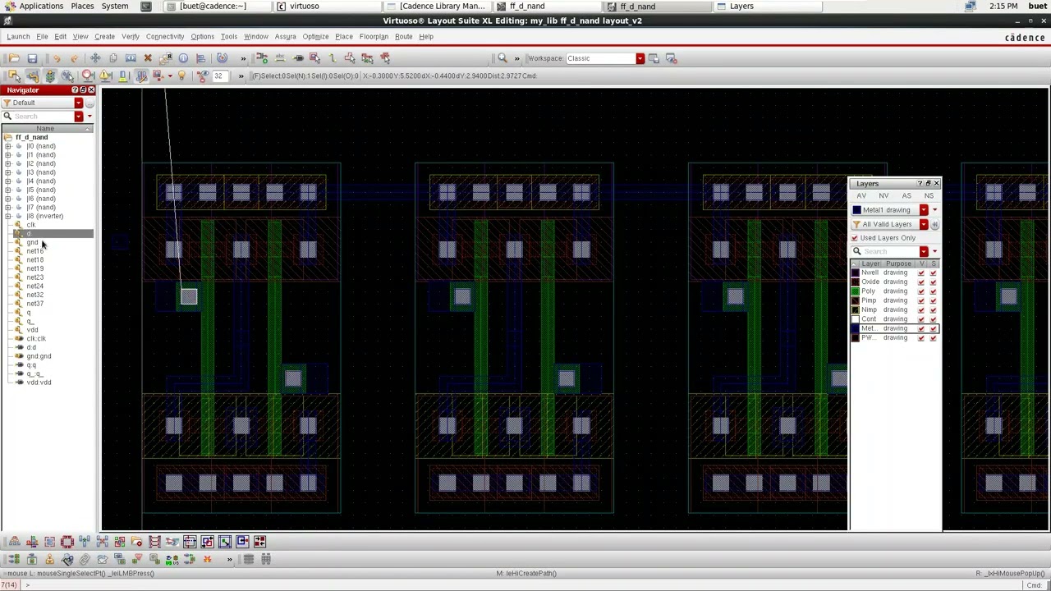Click the AS all-selectable button in Layers
1051x591 pixels.
click(906, 196)
